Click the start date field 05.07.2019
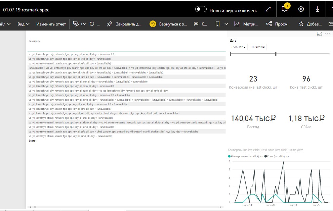Image resolution: width=333 pixels, height=211 pixels. [x=239, y=47]
